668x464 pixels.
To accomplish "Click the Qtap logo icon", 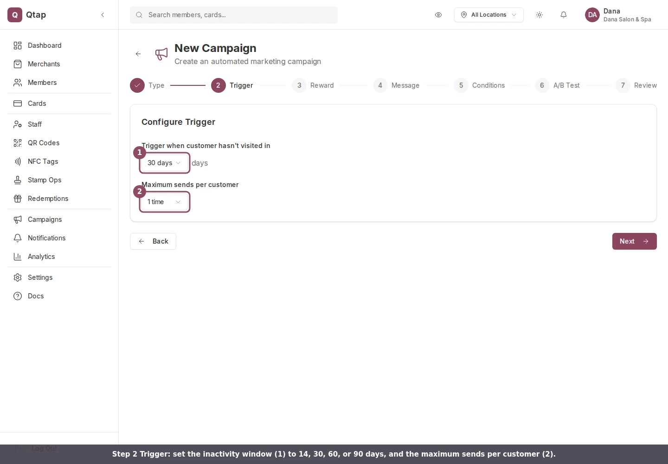I will [x=15, y=15].
